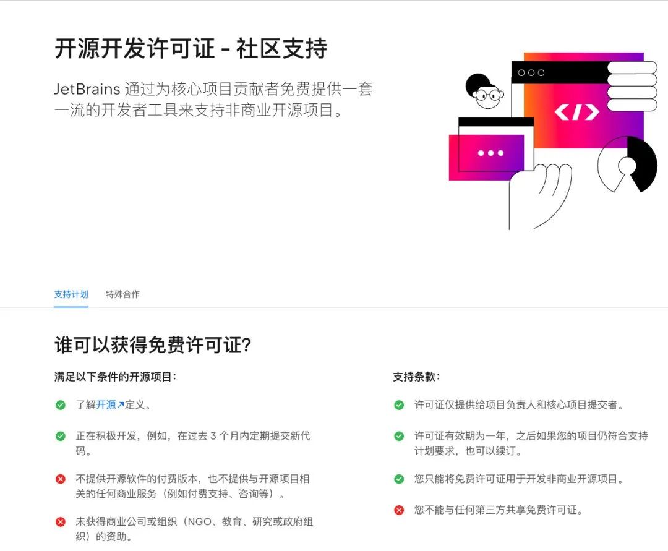The image size is (668, 551).
Task: Click the code brackets hero illustration
Action: coord(553,142)
